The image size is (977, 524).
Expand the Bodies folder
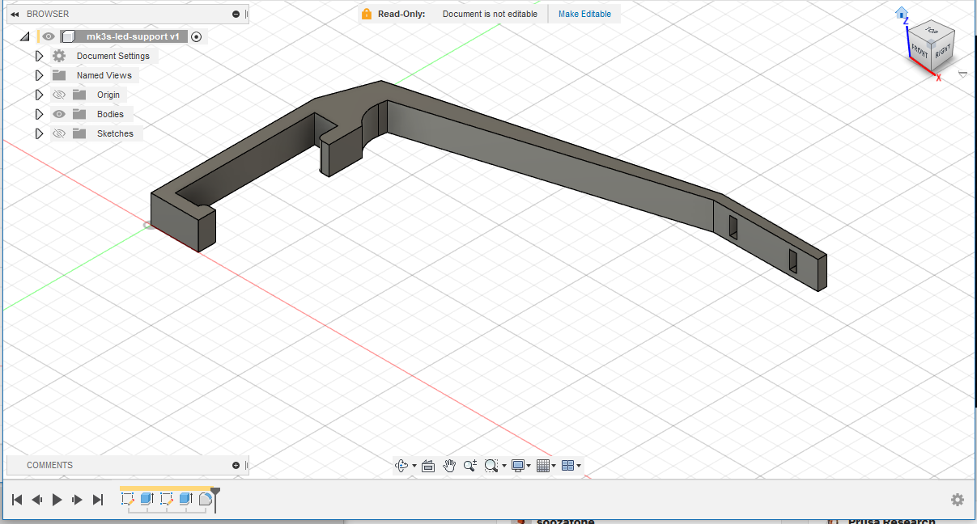tap(38, 114)
